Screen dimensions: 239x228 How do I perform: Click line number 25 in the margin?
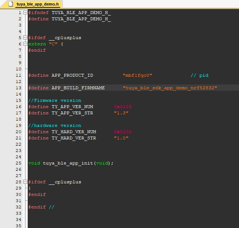coord(18,163)
